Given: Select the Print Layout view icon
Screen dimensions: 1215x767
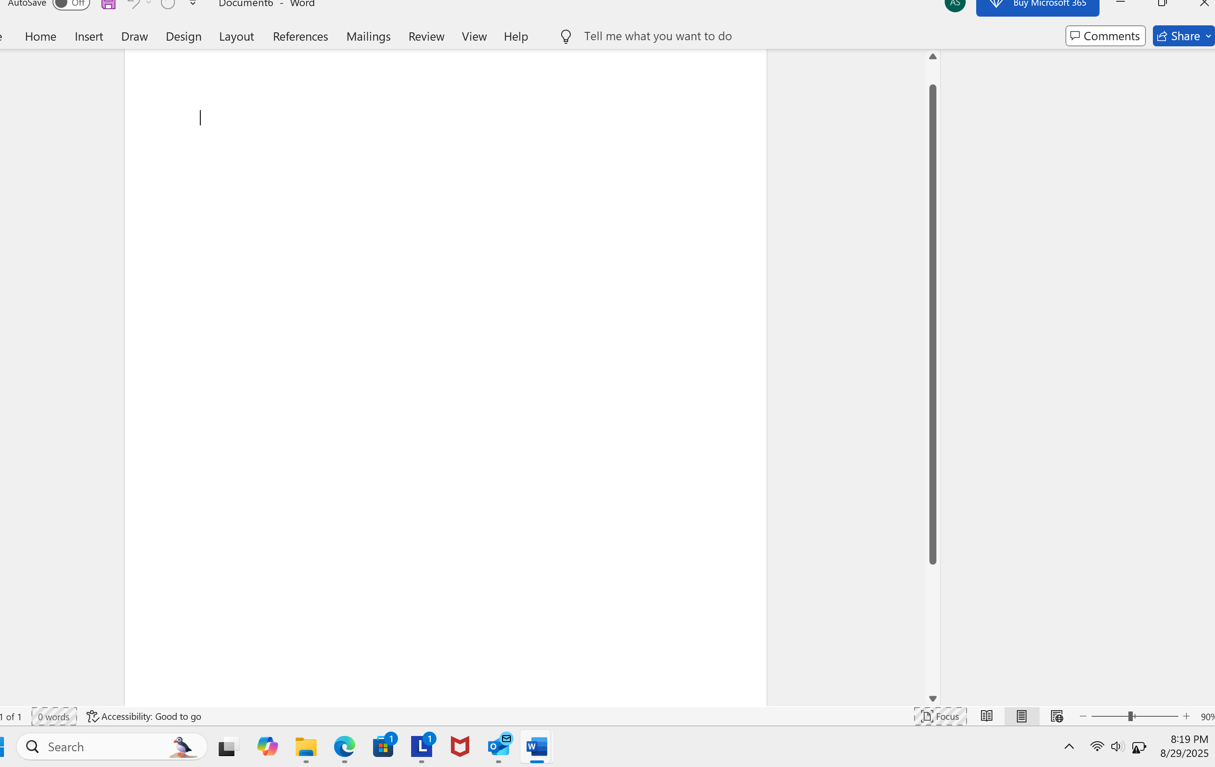Looking at the screenshot, I should pyautogui.click(x=1021, y=716).
